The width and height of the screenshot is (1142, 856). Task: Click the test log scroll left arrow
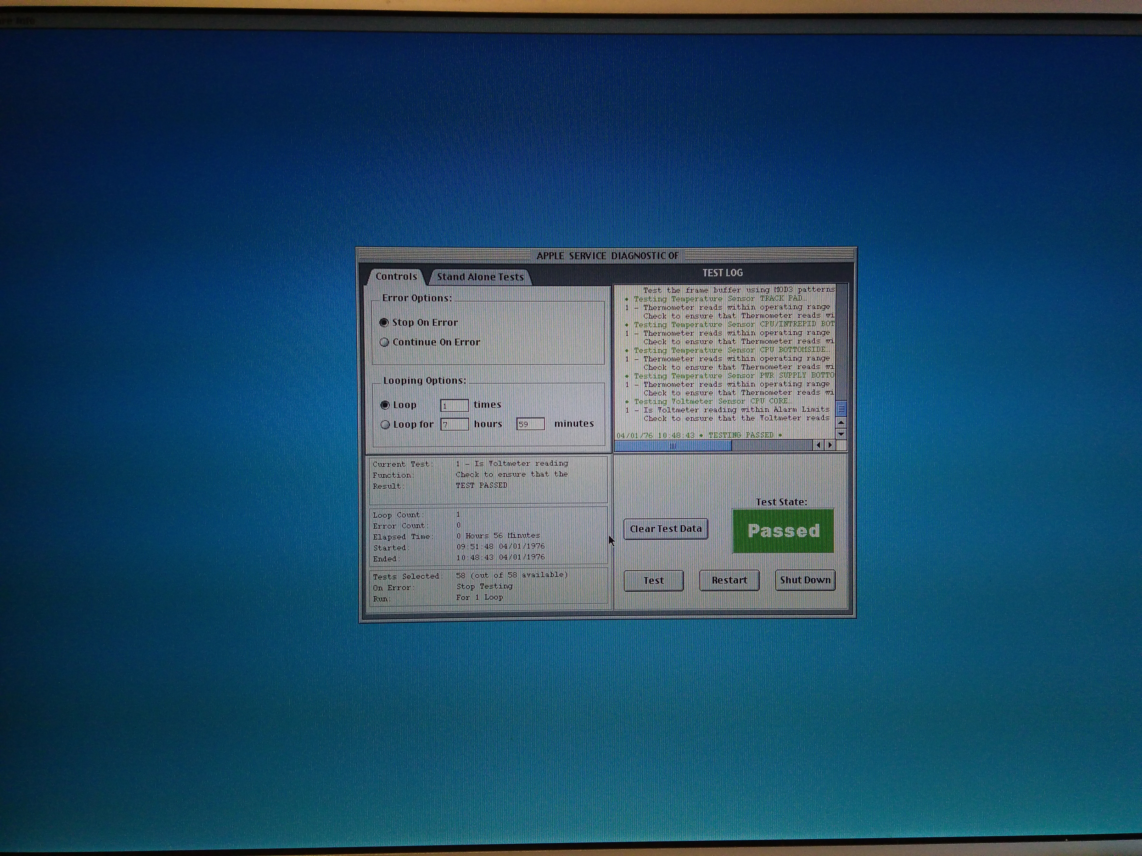(x=818, y=445)
